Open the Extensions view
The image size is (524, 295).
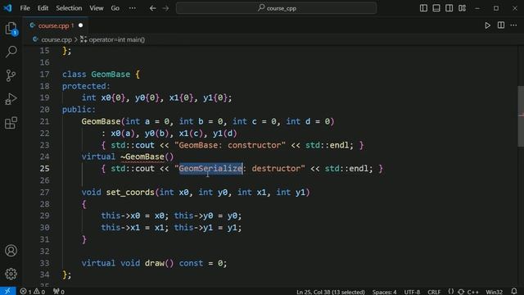[x=11, y=123]
